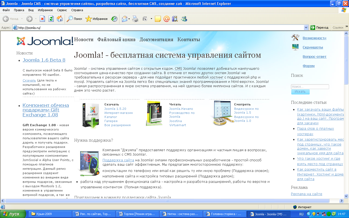
Task: Open the History clock icon
Action: pyautogui.click(x=114, y=19)
